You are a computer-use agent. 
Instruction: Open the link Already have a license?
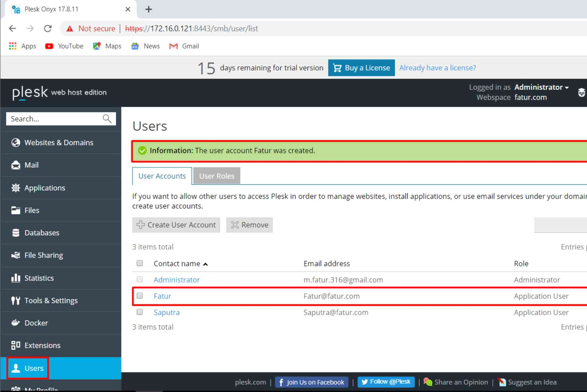click(437, 68)
